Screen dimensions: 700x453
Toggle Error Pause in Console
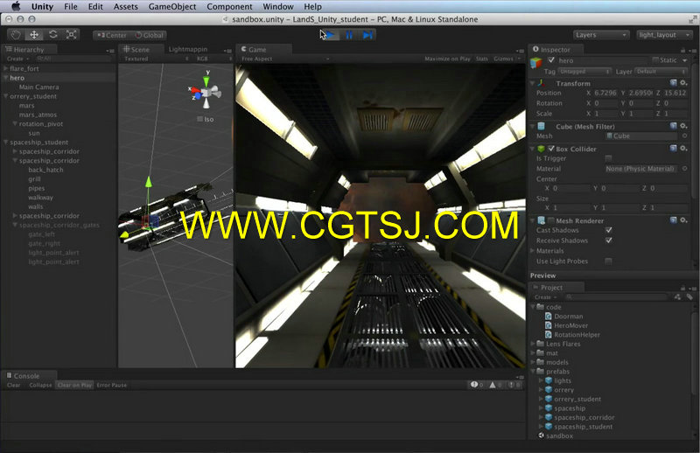pyautogui.click(x=112, y=385)
